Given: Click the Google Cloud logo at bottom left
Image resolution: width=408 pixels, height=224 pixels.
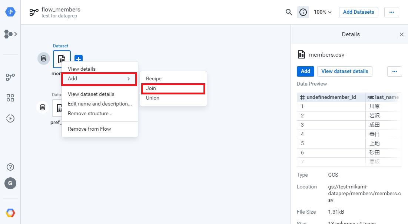Looking at the screenshot, I should (x=10, y=213).
